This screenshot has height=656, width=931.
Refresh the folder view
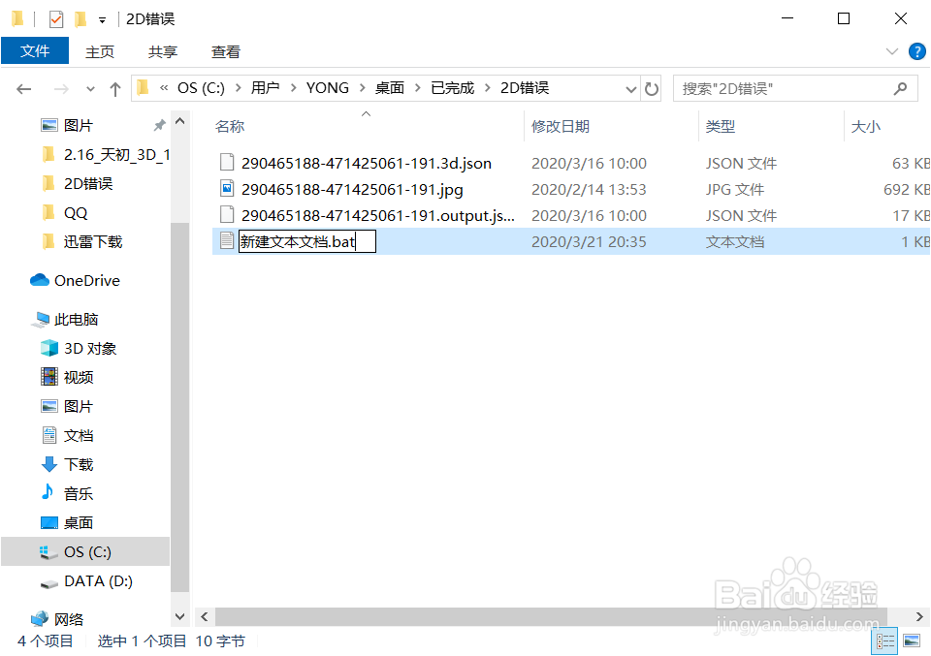point(652,89)
